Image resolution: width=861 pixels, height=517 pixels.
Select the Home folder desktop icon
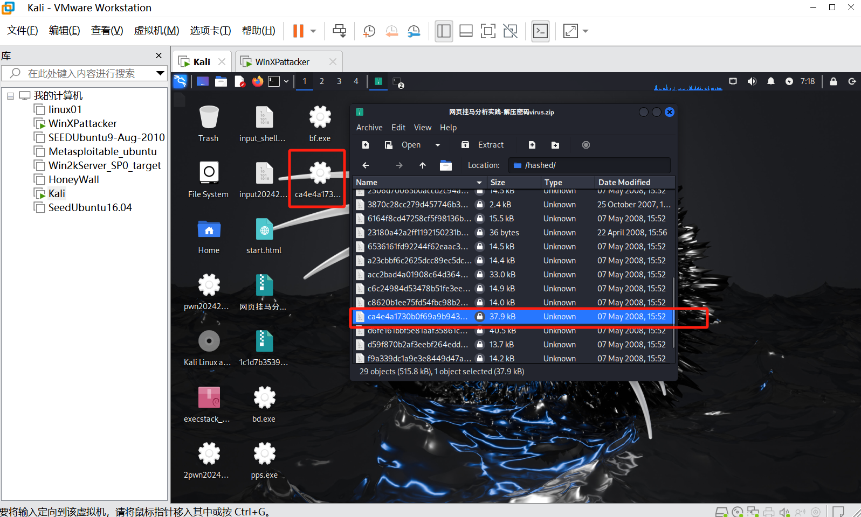(x=209, y=237)
